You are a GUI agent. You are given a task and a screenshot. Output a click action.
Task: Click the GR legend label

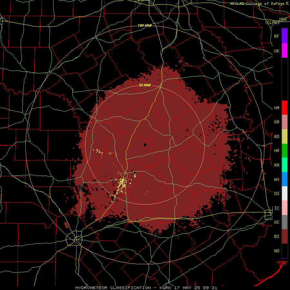[276, 122]
